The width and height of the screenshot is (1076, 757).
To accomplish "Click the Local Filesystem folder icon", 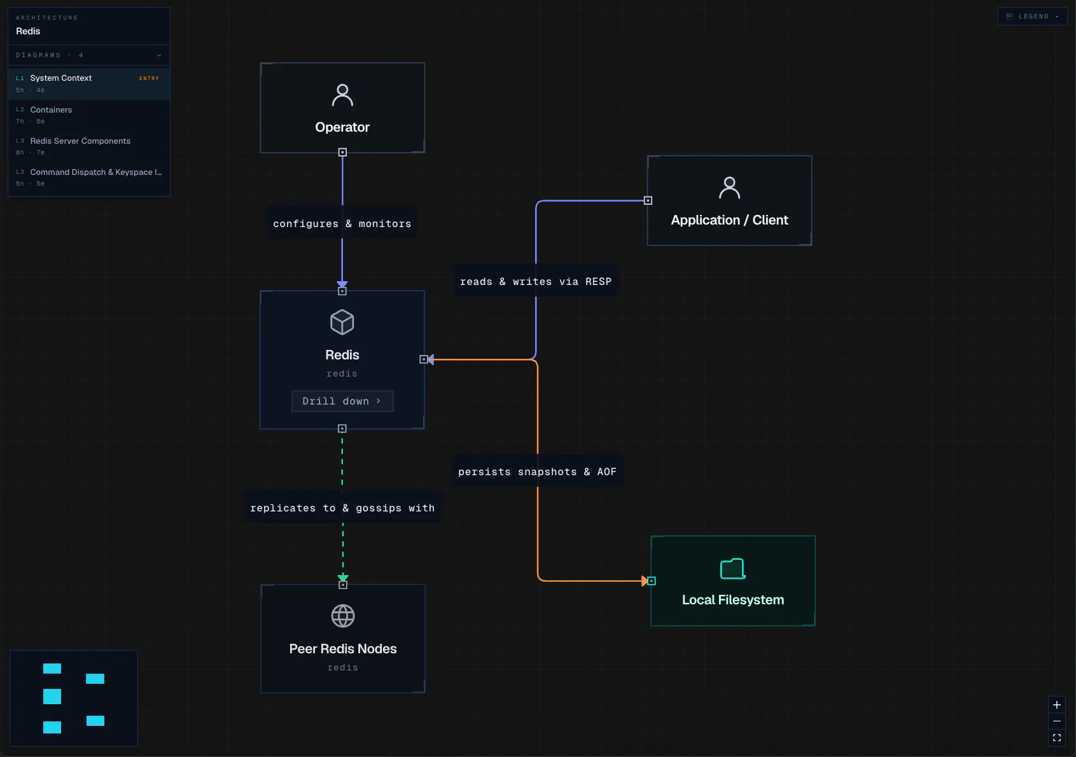I will pyautogui.click(x=733, y=569).
